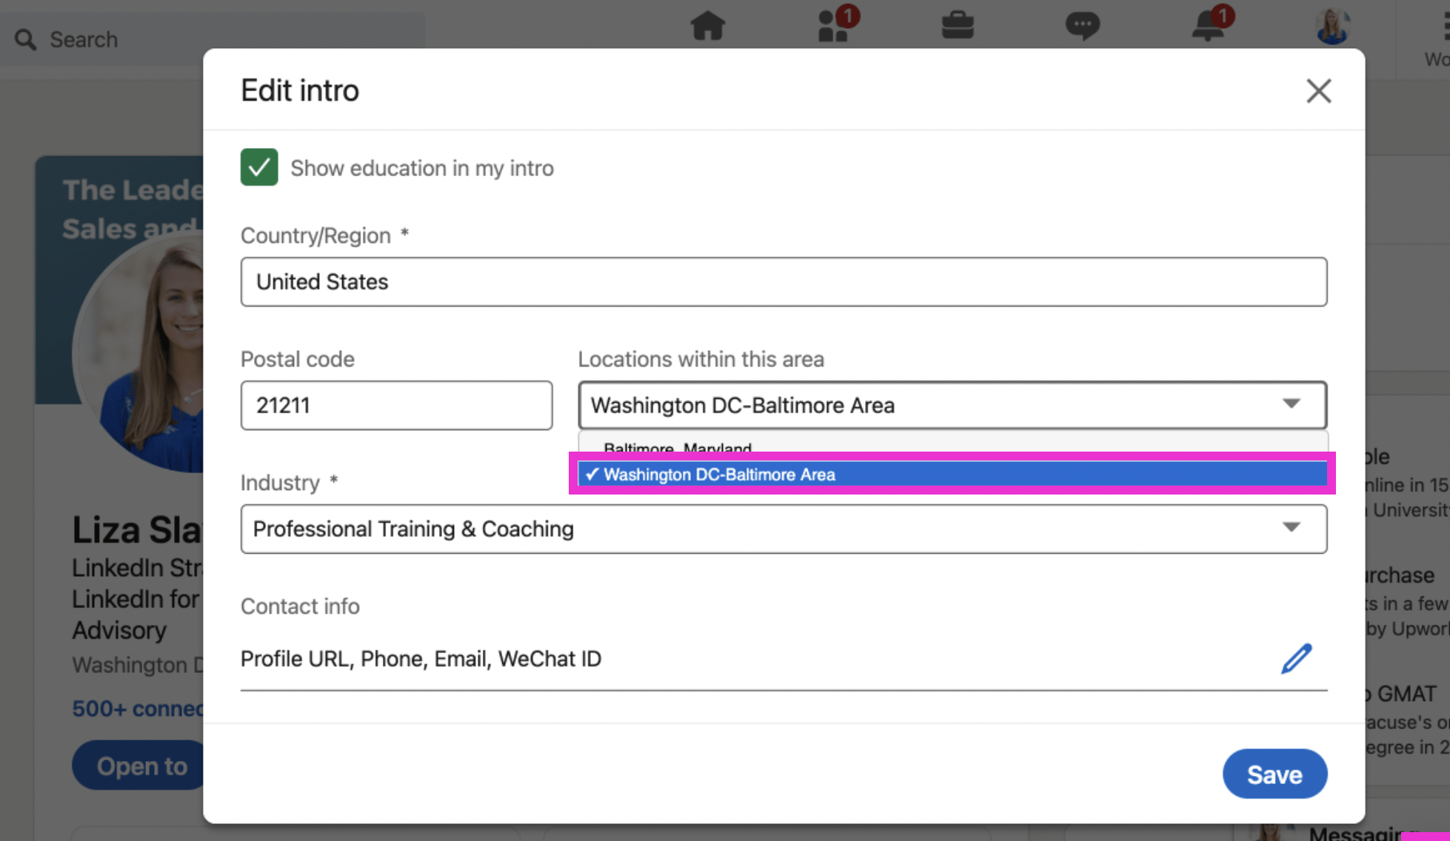
Task: Click the Jobs briefcase icon
Action: point(958,26)
